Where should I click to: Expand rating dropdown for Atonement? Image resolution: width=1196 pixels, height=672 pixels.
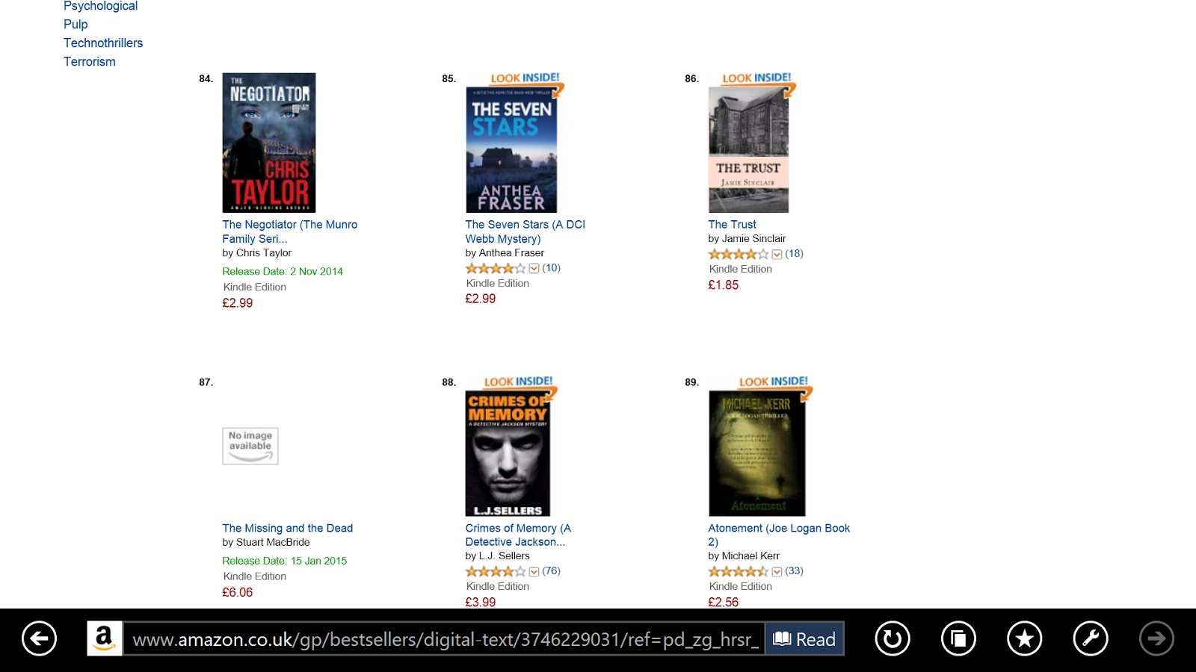pos(777,572)
